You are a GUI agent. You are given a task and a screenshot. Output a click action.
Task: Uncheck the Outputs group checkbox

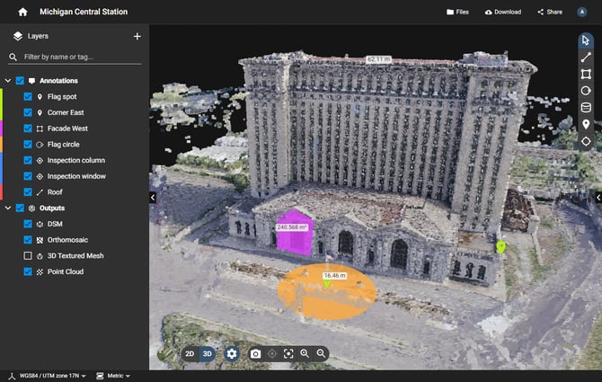tap(20, 209)
